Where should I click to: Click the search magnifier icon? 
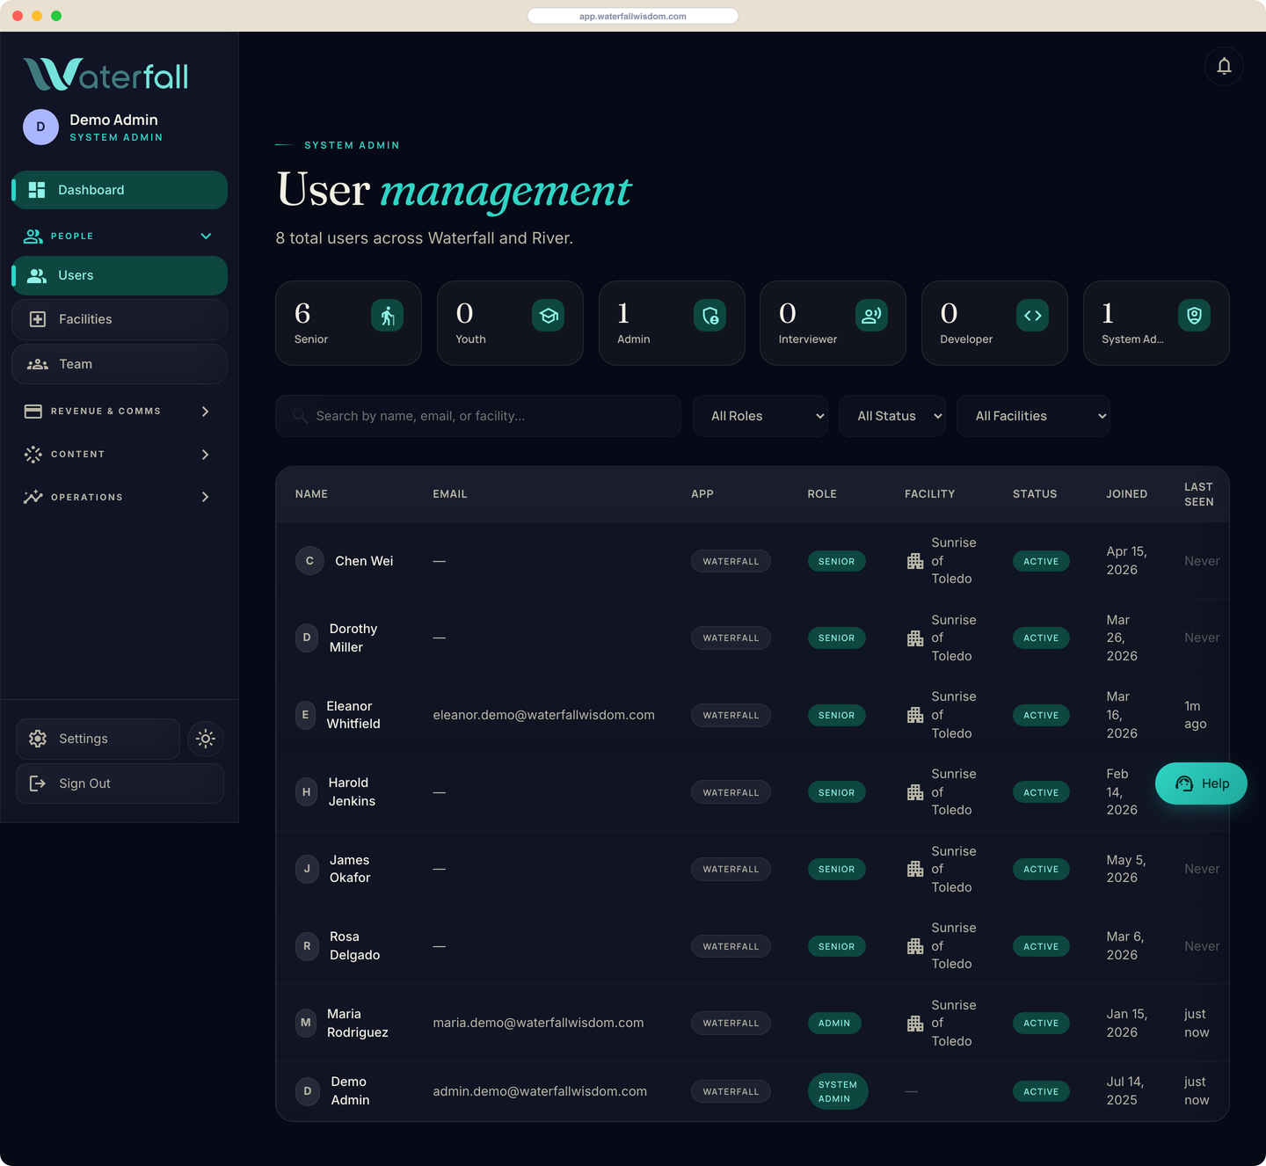pos(300,416)
